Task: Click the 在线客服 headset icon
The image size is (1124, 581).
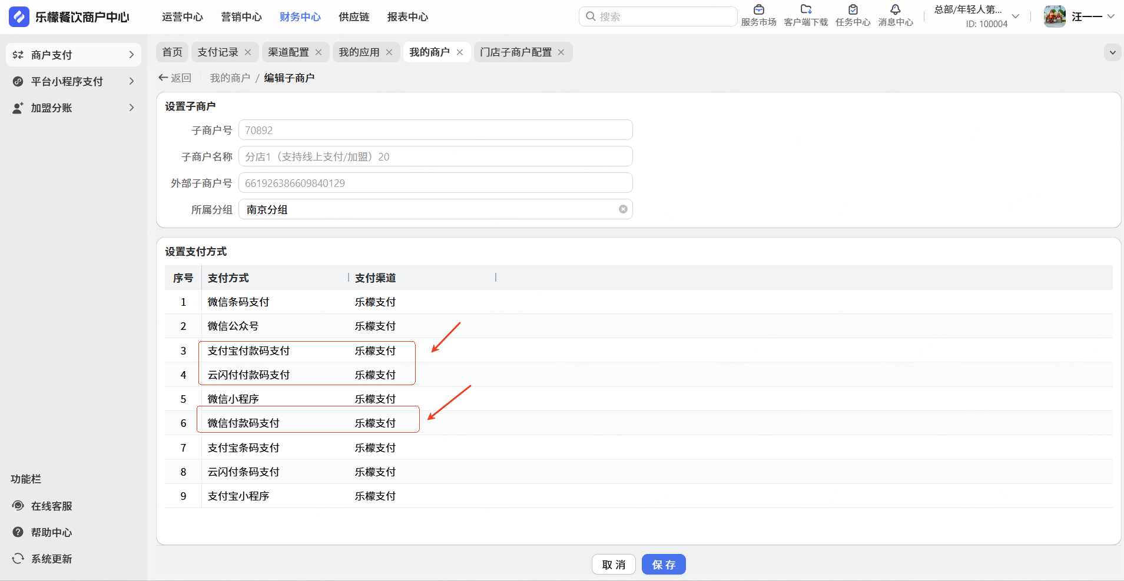Action: (18, 506)
